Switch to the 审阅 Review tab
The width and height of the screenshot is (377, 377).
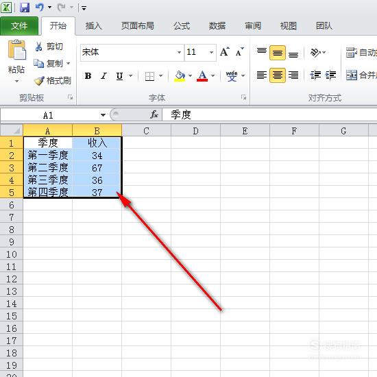(x=253, y=26)
